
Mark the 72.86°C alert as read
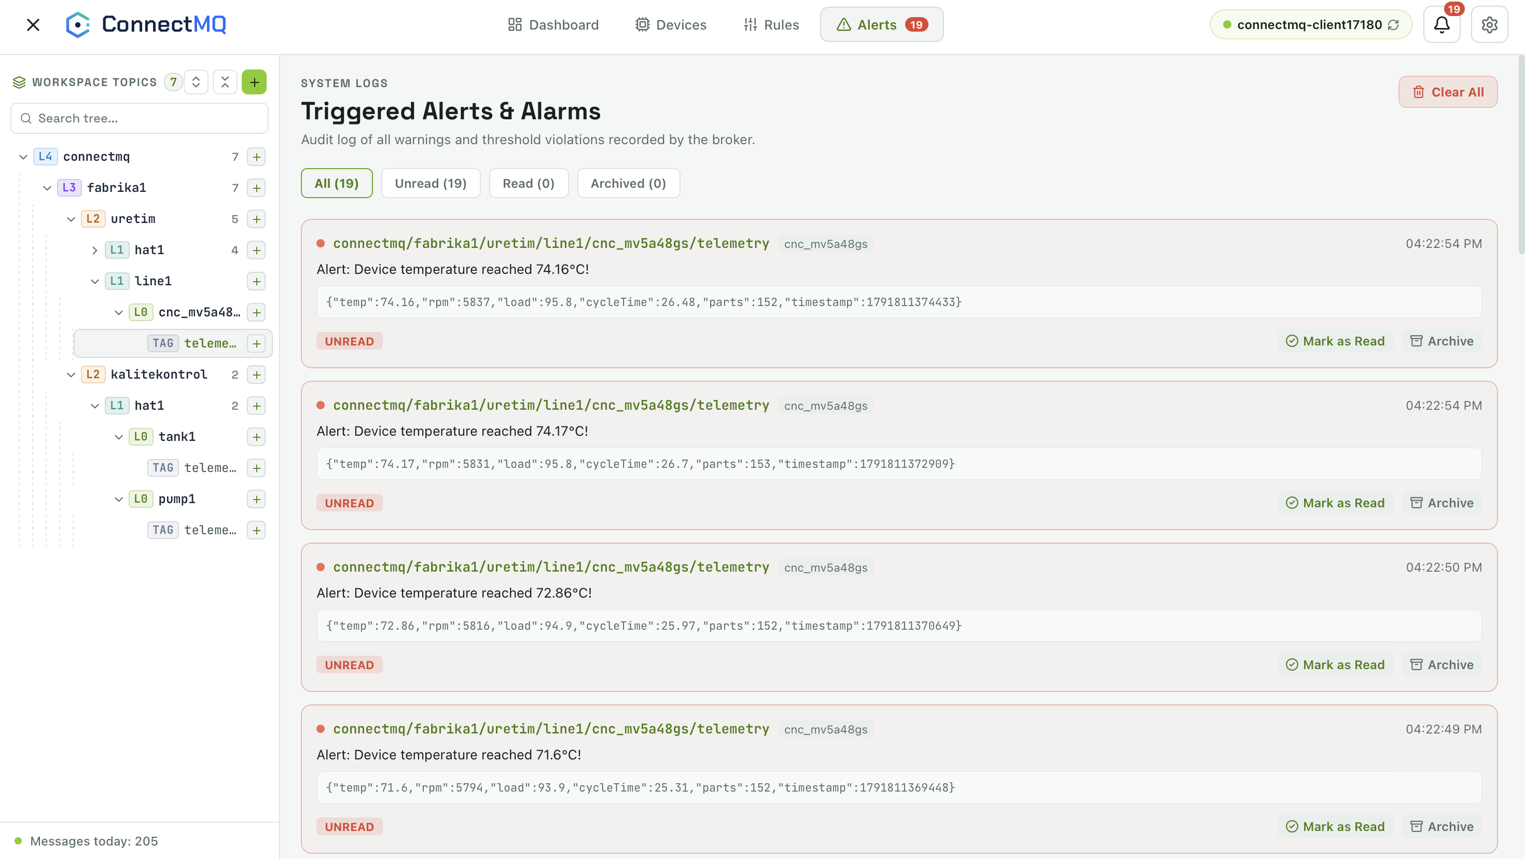coord(1335,665)
